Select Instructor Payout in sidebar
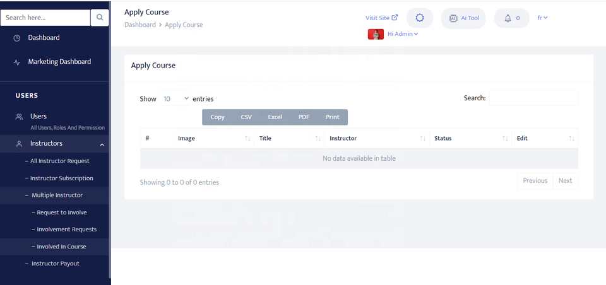The image size is (606, 285). [x=55, y=264]
